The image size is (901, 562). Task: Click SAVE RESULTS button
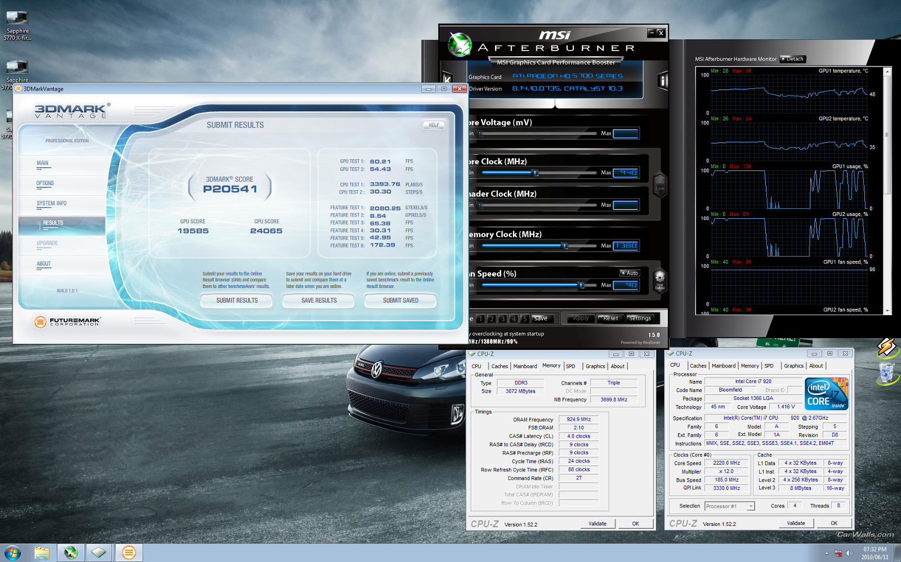point(319,301)
